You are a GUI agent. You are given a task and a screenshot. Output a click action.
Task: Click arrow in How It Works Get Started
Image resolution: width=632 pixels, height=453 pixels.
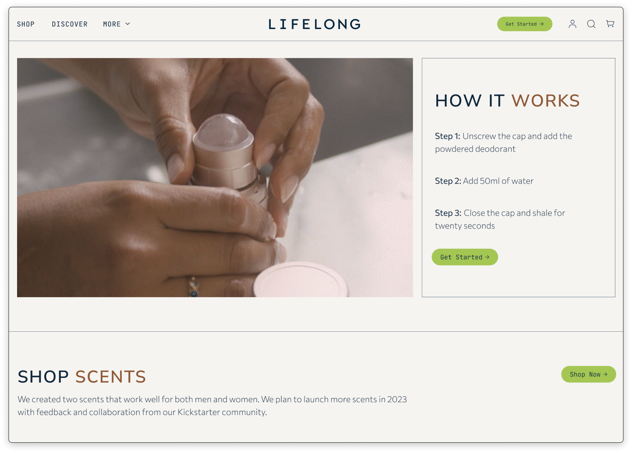pyautogui.click(x=487, y=257)
